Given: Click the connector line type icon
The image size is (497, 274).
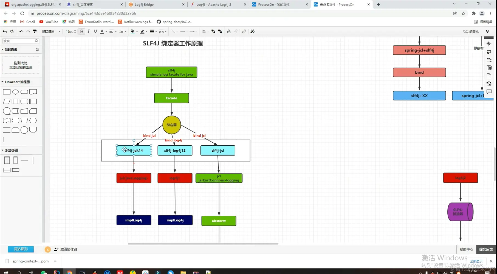Looking at the screenshot, I should 173,31.
